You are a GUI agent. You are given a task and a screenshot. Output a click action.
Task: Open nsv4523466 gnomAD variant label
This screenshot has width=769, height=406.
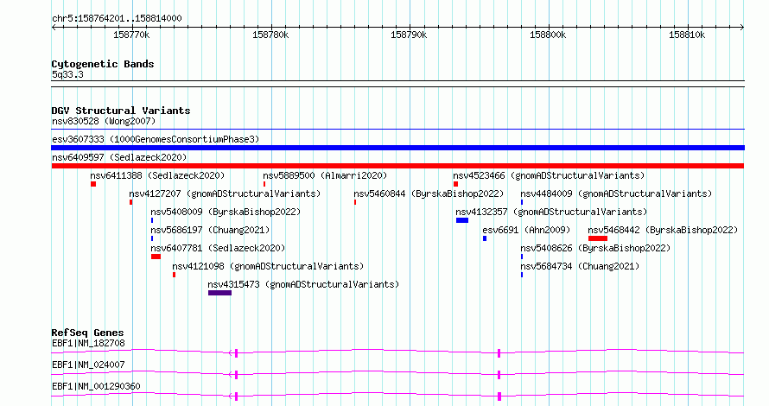[549, 175]
